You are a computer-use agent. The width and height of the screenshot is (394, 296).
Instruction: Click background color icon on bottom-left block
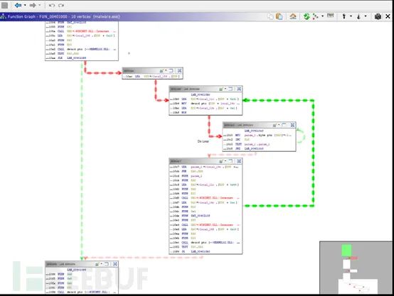97,264
